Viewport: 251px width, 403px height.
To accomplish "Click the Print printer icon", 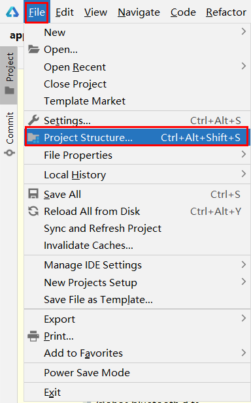I will pos(33,336).
